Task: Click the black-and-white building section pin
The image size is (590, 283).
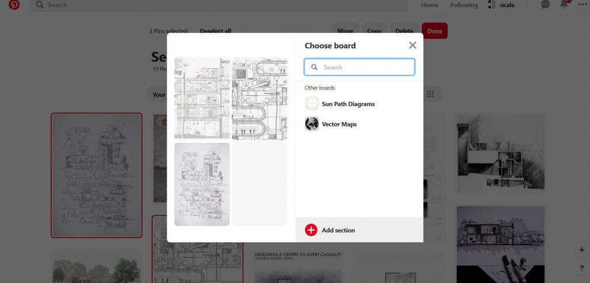Action: (501, 153)
